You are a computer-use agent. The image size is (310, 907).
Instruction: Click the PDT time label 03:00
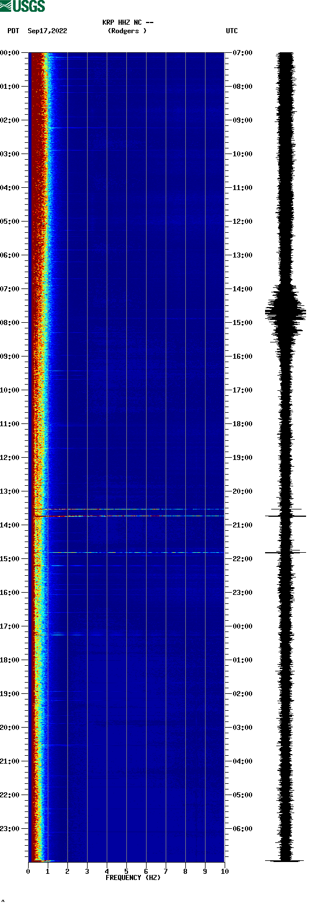[10, 154]
